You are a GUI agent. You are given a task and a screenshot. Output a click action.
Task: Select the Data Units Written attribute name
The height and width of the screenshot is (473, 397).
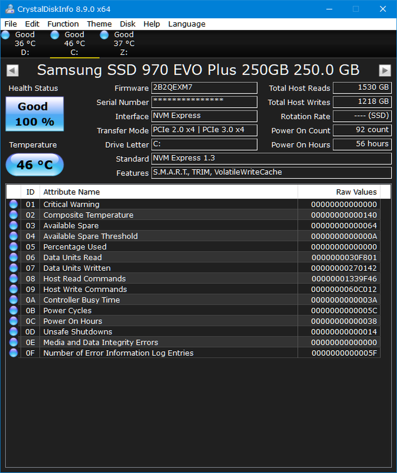tap(77, 268)
